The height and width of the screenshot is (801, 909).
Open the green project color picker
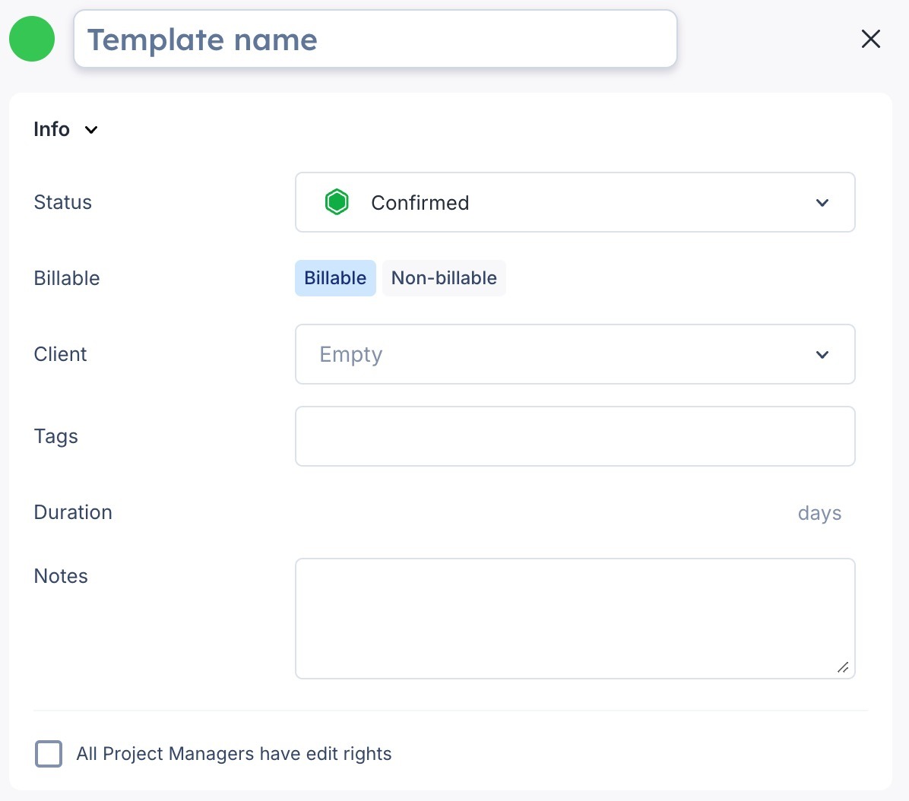[32, 39]
